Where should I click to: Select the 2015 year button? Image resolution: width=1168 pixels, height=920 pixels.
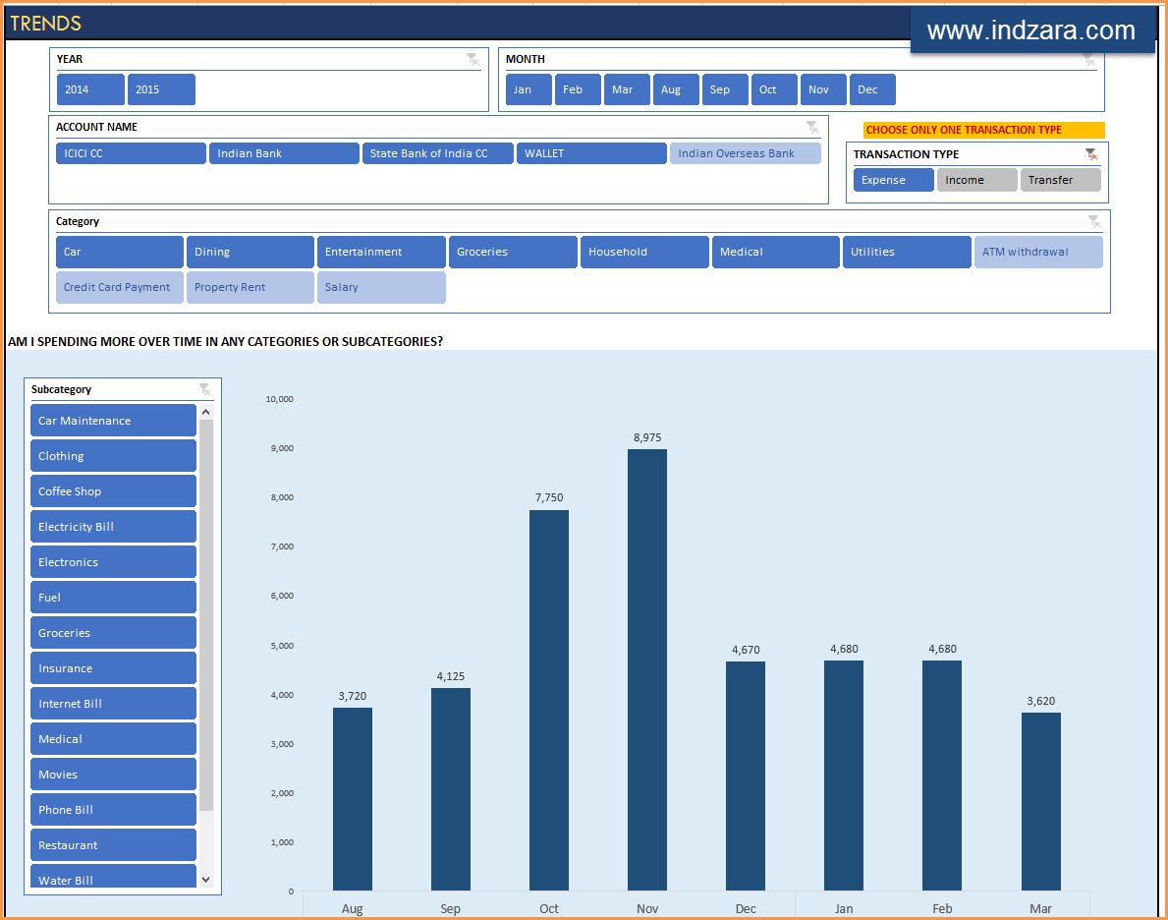[x=161, y=89]
